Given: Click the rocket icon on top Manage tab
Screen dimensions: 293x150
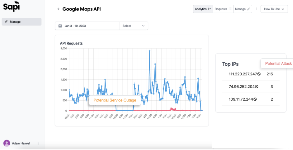Looking at the screenshot, I should click(x=249, y=9).
